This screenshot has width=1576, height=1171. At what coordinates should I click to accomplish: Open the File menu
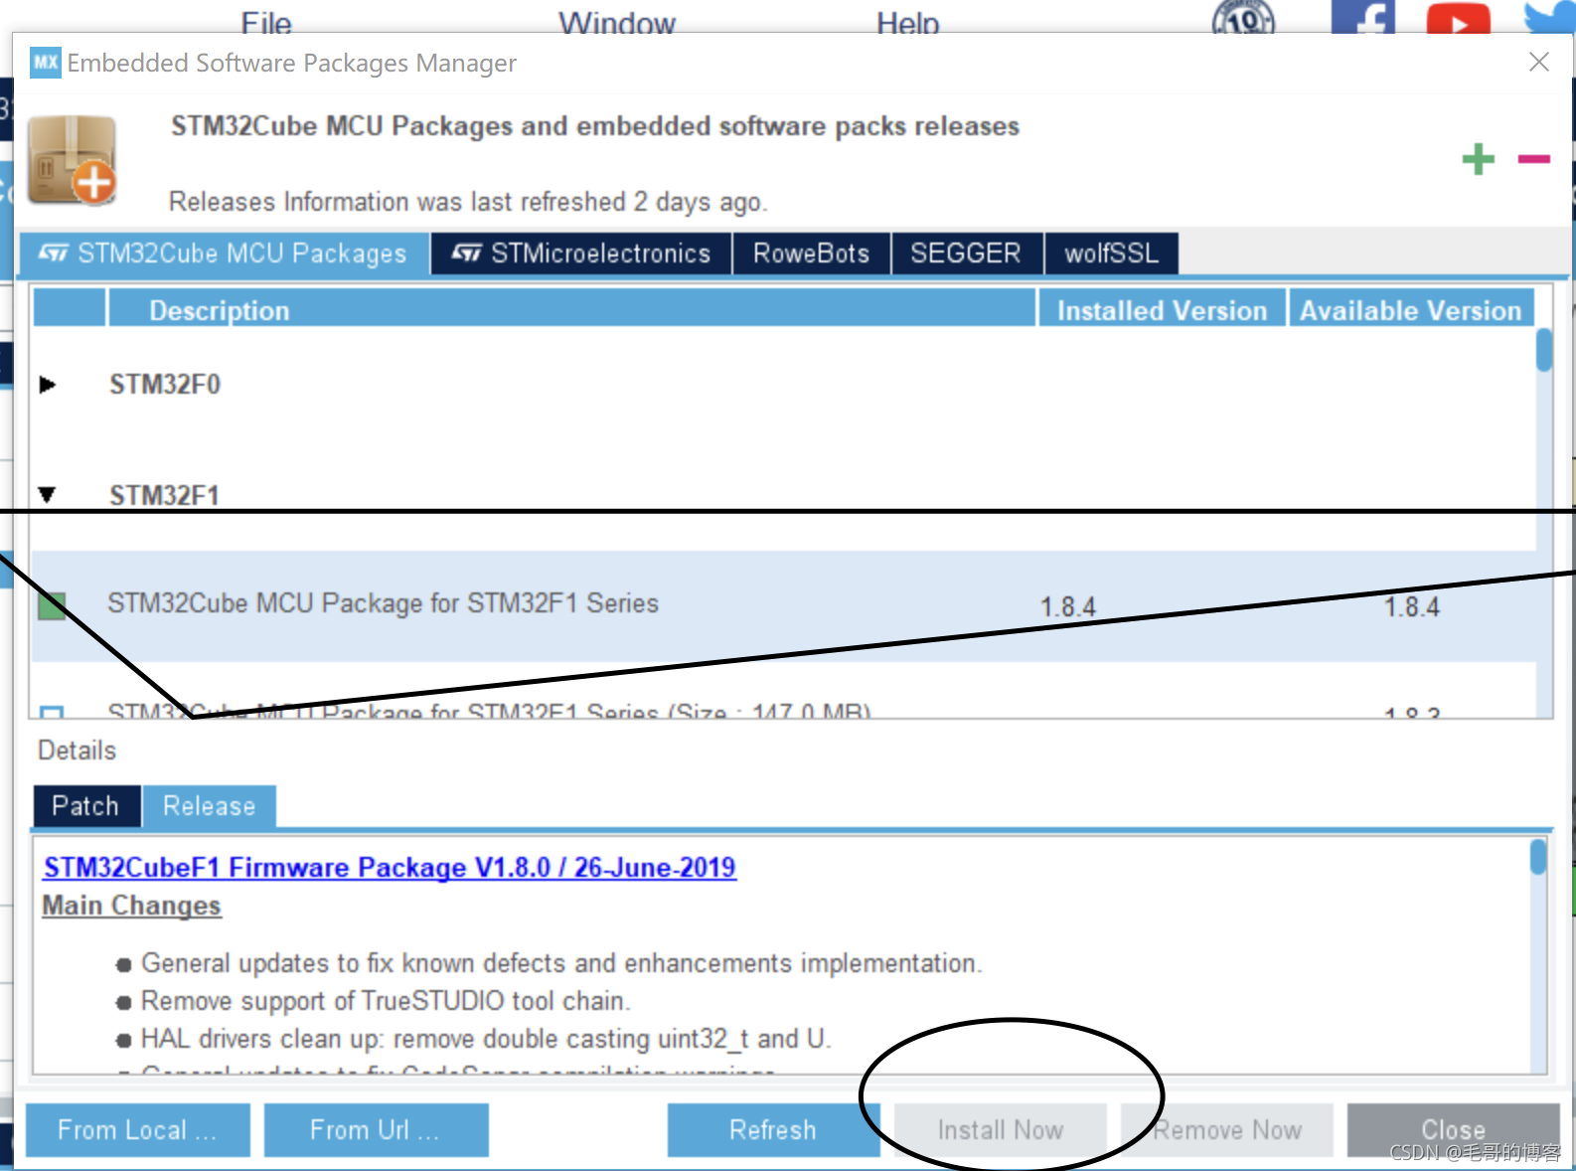pos(266,22)
